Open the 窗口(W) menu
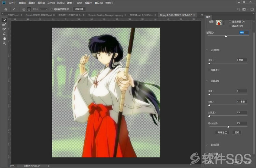 (99, 3)
